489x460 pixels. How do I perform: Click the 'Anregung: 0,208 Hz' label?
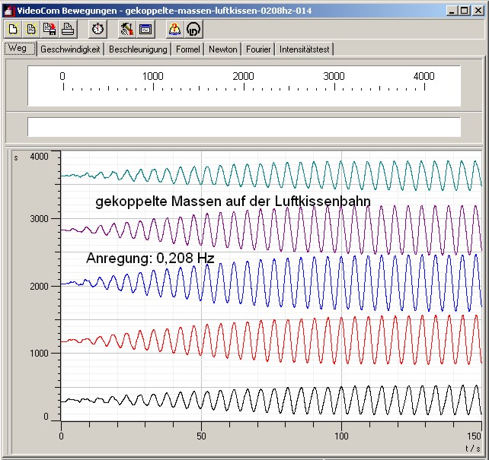150,258
